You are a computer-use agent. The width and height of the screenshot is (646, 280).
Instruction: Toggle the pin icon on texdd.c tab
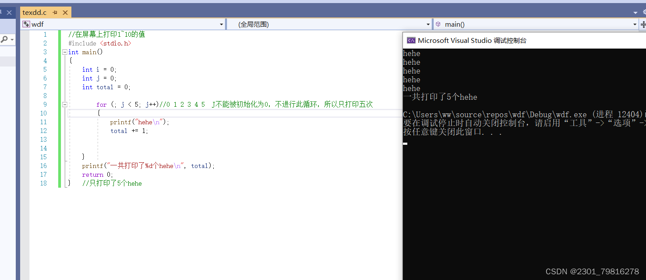(55, 12)
